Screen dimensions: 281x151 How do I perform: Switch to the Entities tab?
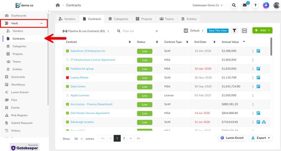click(189, 19)
